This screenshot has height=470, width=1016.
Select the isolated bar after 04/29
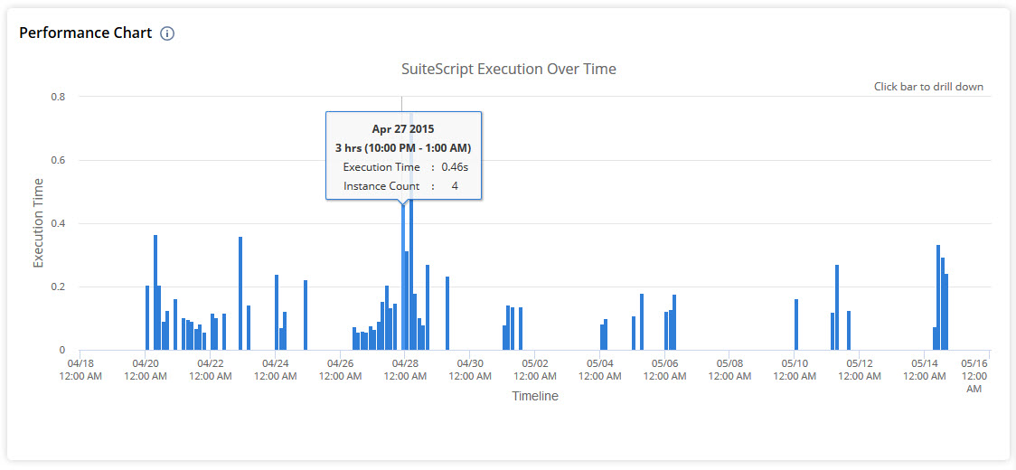click(x=447, y=313)
